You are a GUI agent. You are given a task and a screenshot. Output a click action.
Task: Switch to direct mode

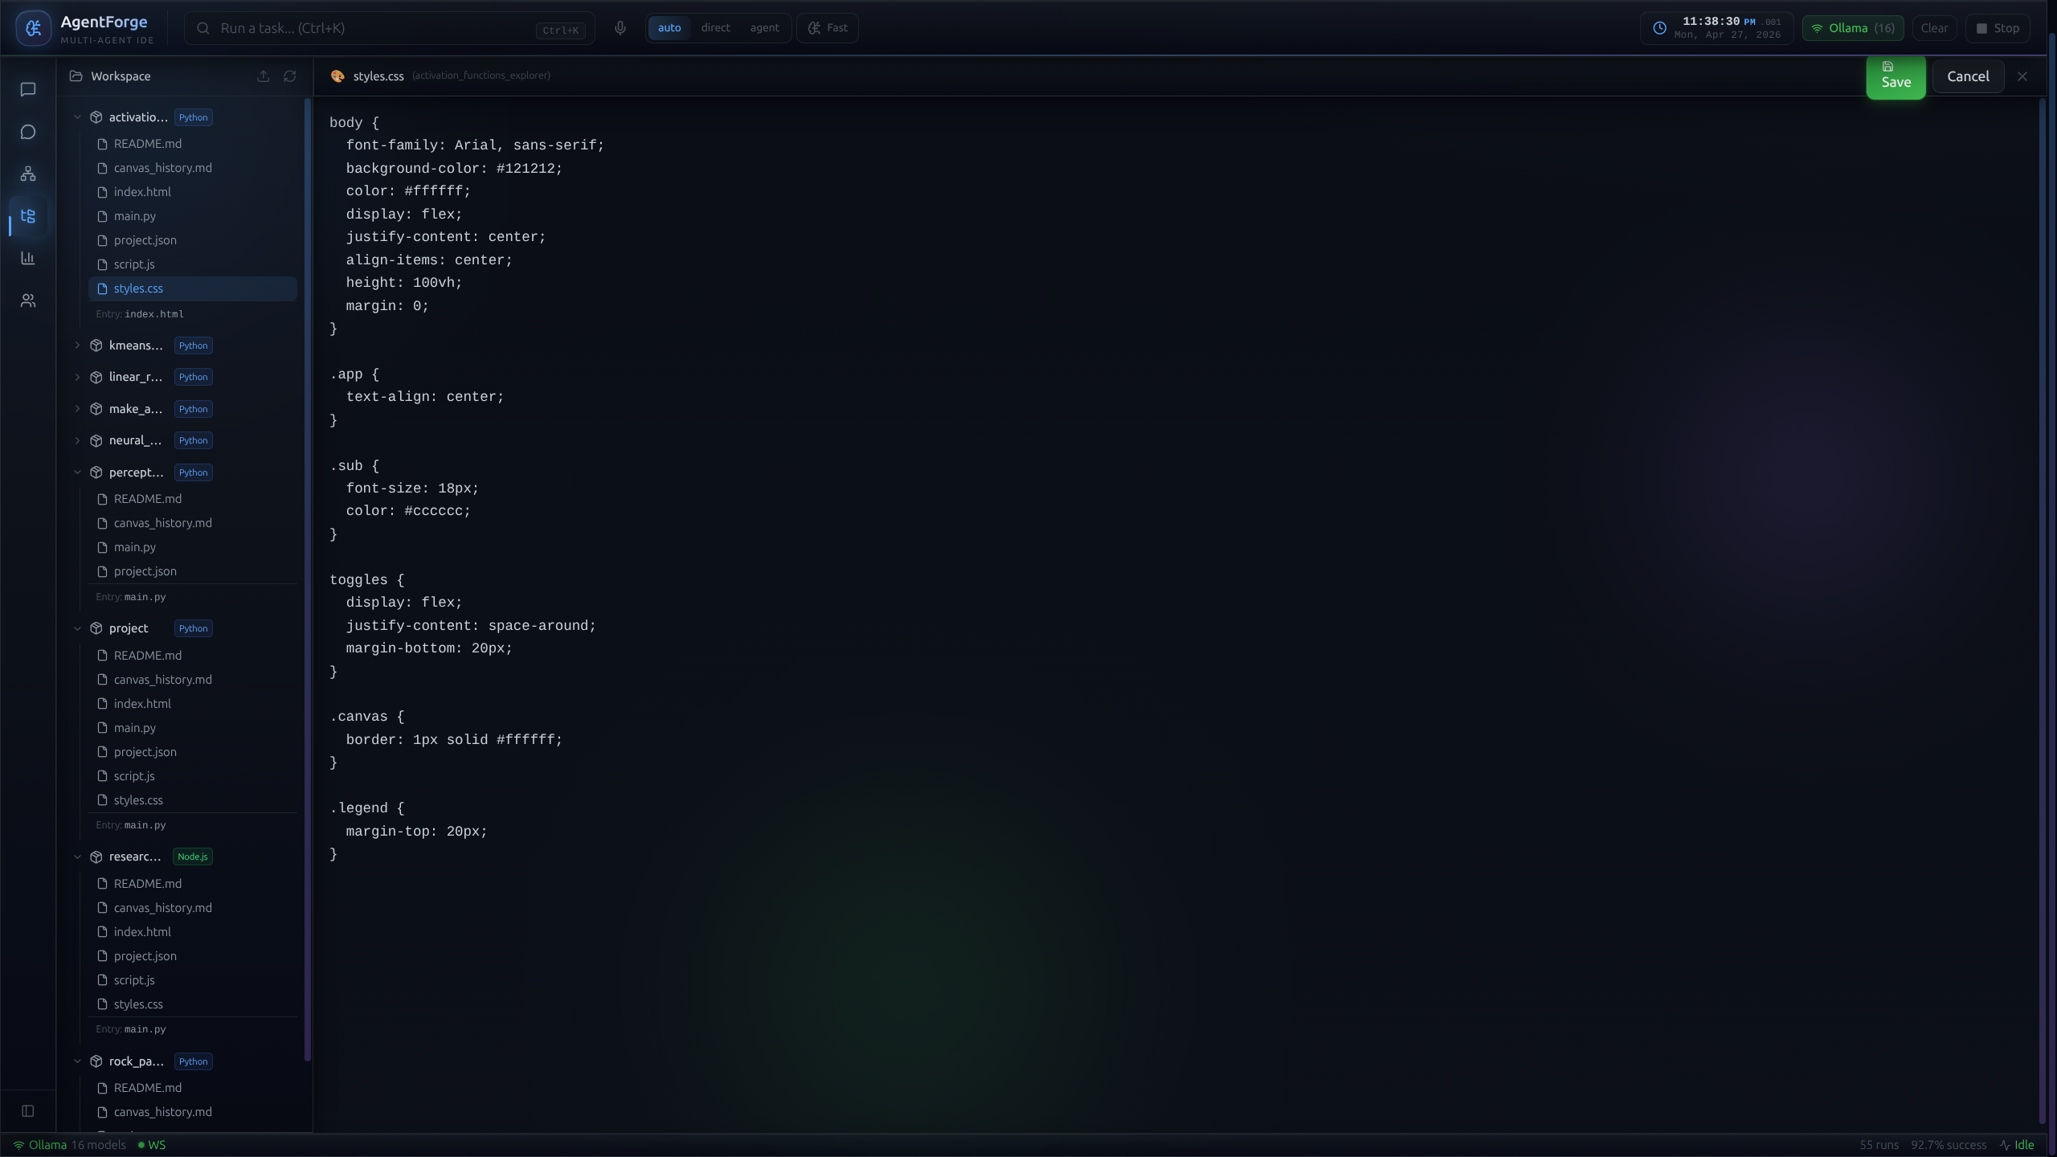point(715,28)
